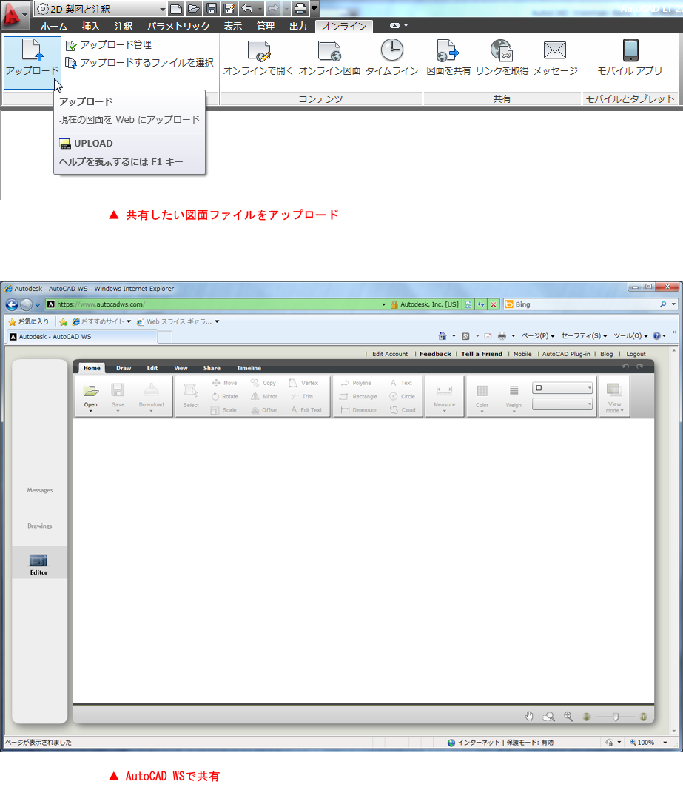Click the Select tool in AutoCAD WS
Image resolution: width=683 pixels, height=810 pixels.
tap(191, 395)
